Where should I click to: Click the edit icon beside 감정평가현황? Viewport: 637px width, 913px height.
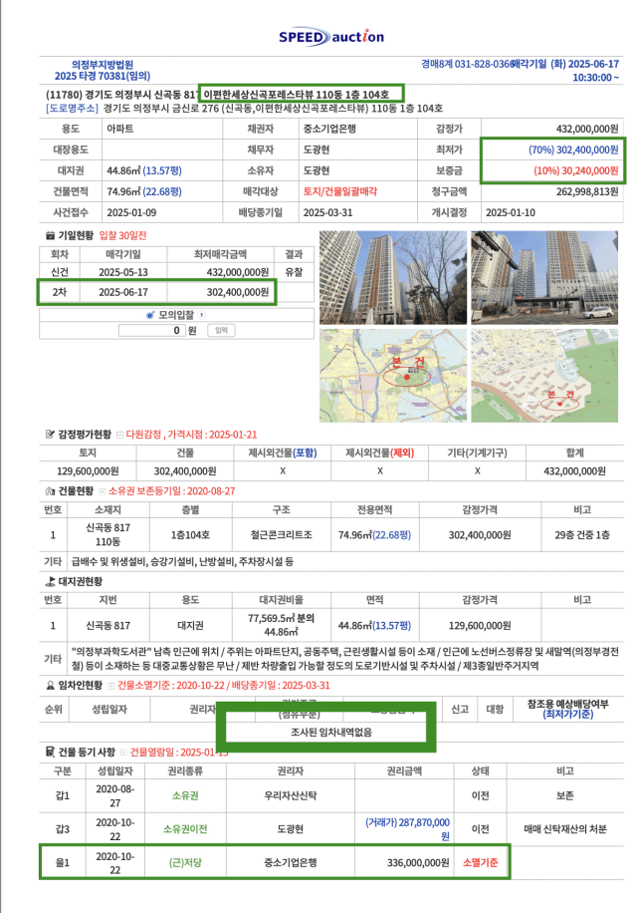coord(51,435)
